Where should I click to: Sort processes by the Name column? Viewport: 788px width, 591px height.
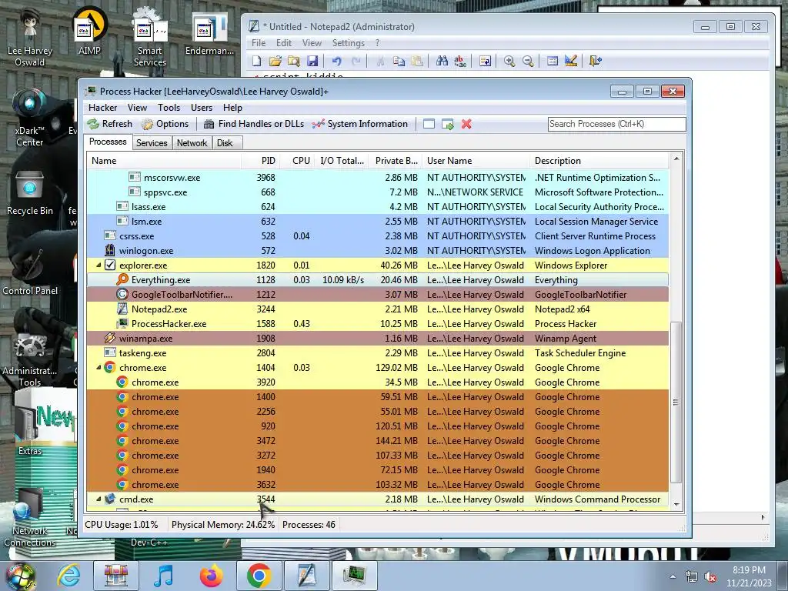pyautogui.click(x=164, y=161)
